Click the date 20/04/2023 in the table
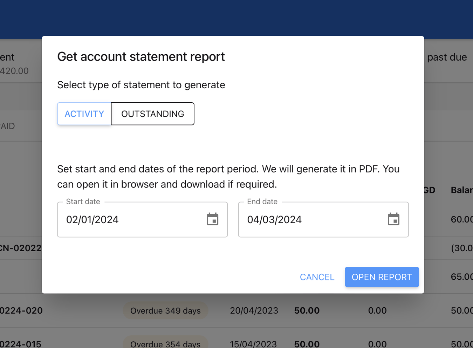The width and height of the screenshot is (473, 348). pyautogui.click(x=254, y=311)
